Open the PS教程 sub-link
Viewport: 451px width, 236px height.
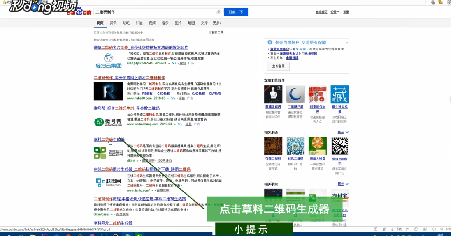(147, 94)
